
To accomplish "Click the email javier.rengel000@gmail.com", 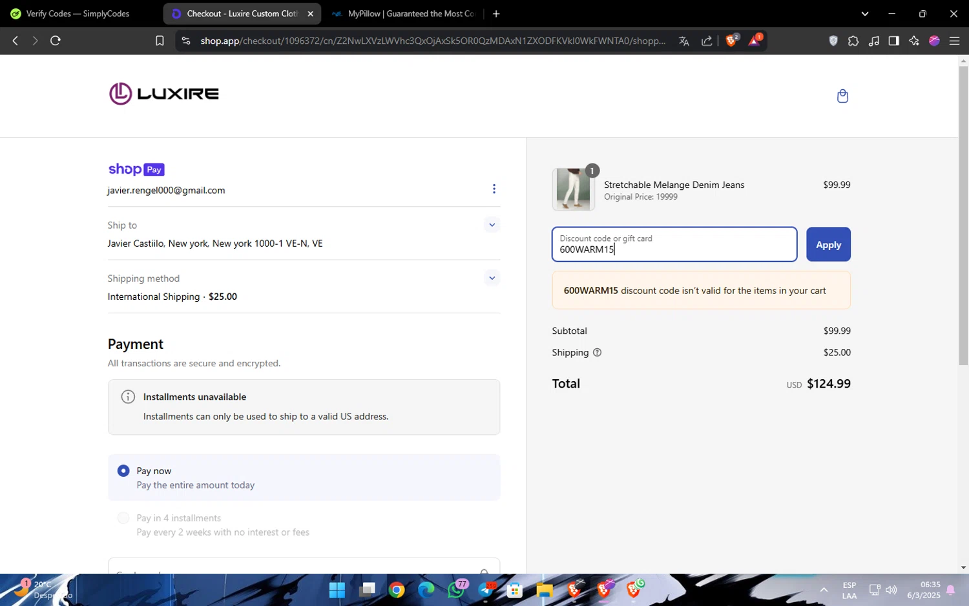I will [167, 191].
